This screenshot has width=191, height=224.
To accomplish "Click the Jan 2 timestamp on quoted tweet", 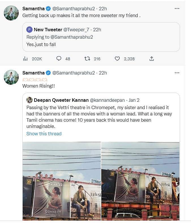I will (134, 100).
